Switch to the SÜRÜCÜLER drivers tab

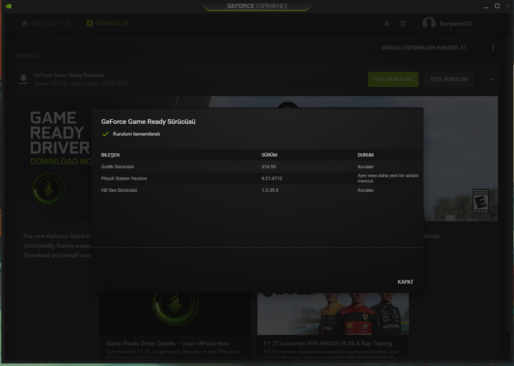coord(108,23)
